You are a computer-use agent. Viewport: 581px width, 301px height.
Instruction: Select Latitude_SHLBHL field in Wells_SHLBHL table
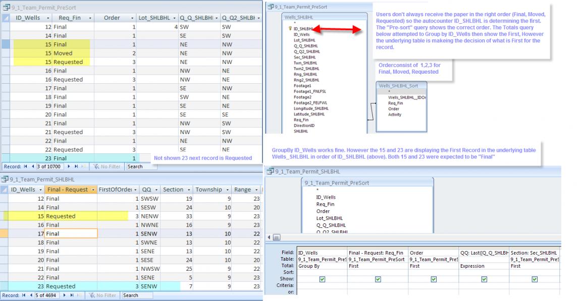[309, 114]
